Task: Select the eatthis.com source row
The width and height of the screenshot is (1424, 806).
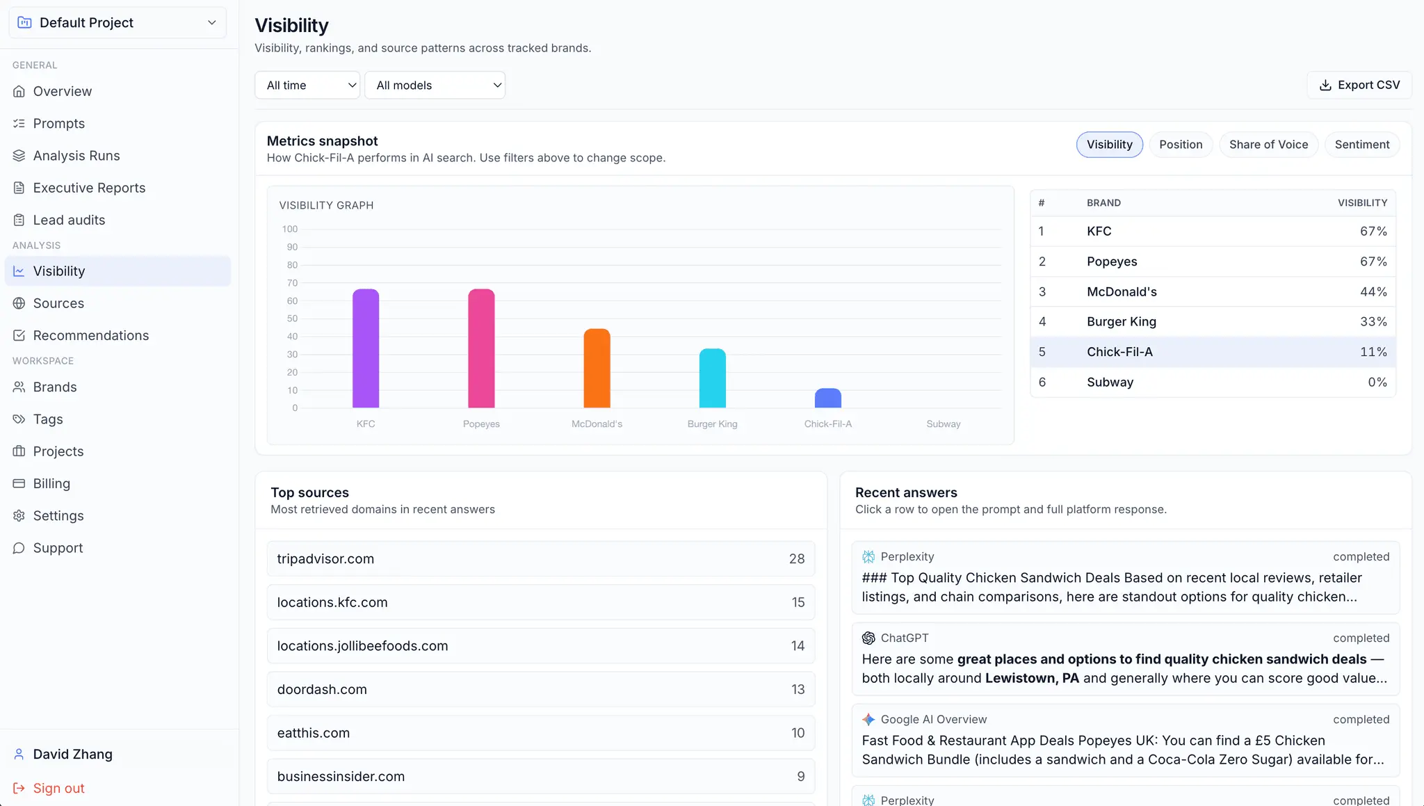Action: point(541,733)
